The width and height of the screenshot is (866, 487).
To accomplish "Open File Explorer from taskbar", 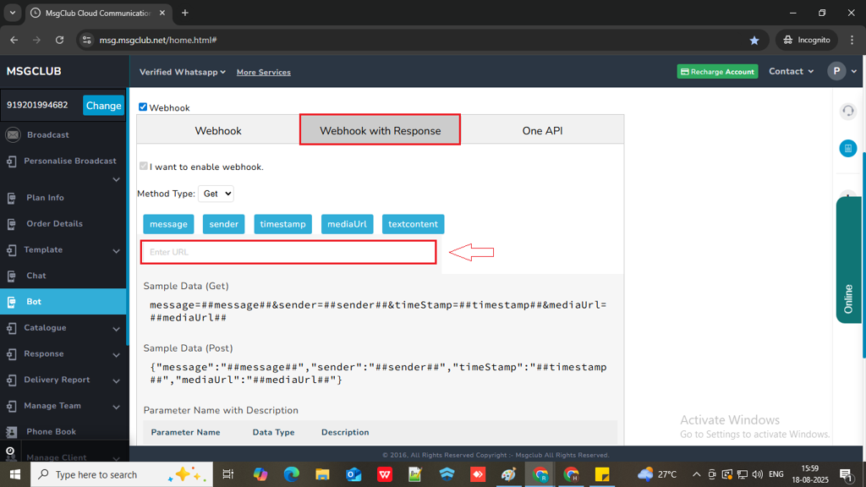I will (x=322, y=474).
